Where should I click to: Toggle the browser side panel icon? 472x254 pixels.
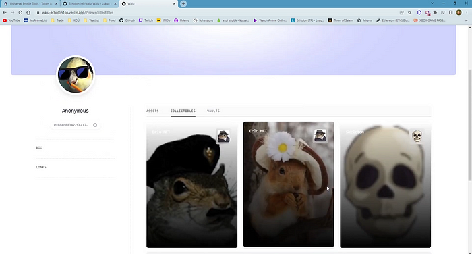point(450,12)
